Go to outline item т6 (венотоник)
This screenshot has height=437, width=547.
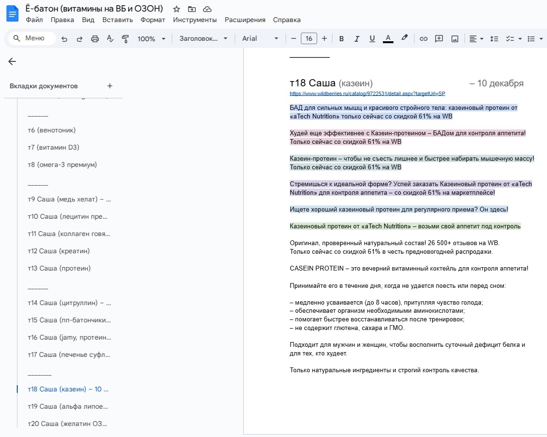pyautogui.click(x=52, y=130)
